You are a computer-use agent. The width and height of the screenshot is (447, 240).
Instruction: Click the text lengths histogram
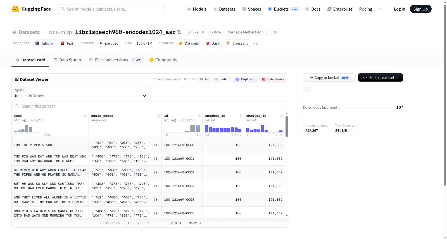coord(32,129)
